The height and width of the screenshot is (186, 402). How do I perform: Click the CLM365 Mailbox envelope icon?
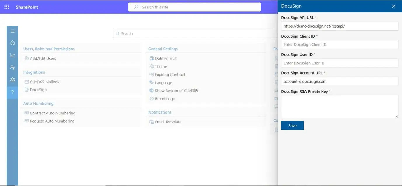tap(27, 82)
